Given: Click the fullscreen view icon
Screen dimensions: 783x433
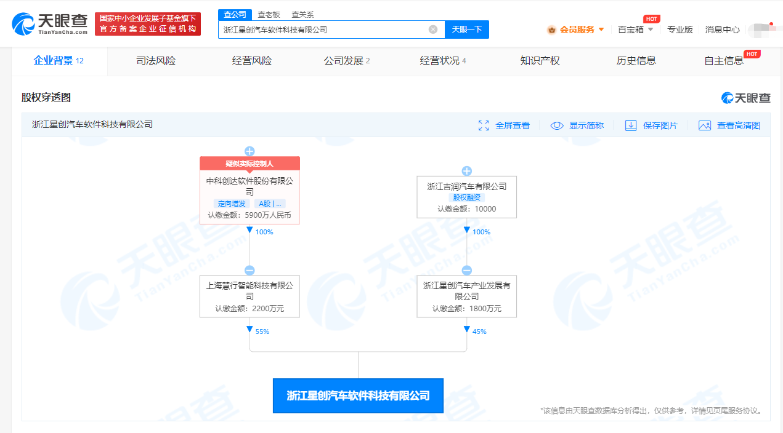Looking at the screenshot, I should 484,125.
